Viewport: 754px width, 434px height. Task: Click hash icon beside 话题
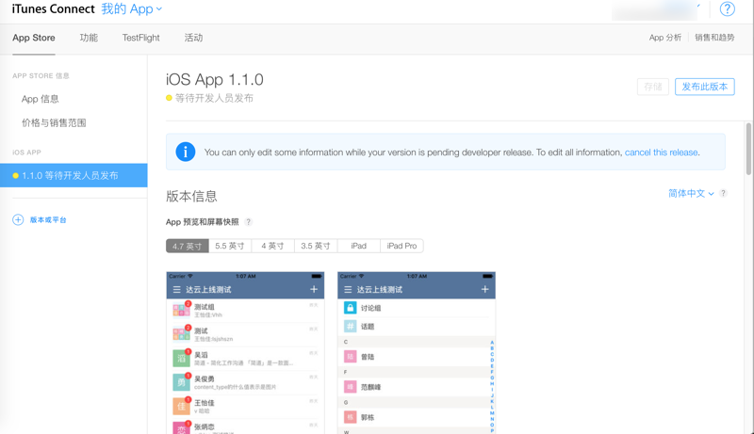[x=350, y=327]
